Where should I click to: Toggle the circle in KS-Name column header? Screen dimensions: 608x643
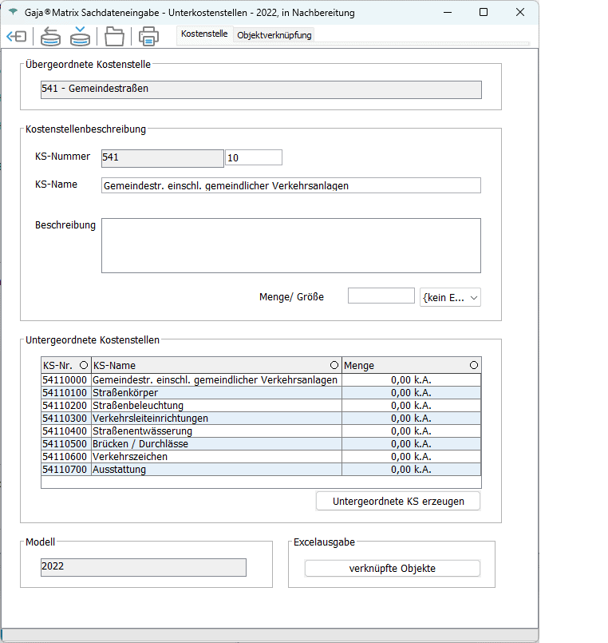[x=334, y=365]
